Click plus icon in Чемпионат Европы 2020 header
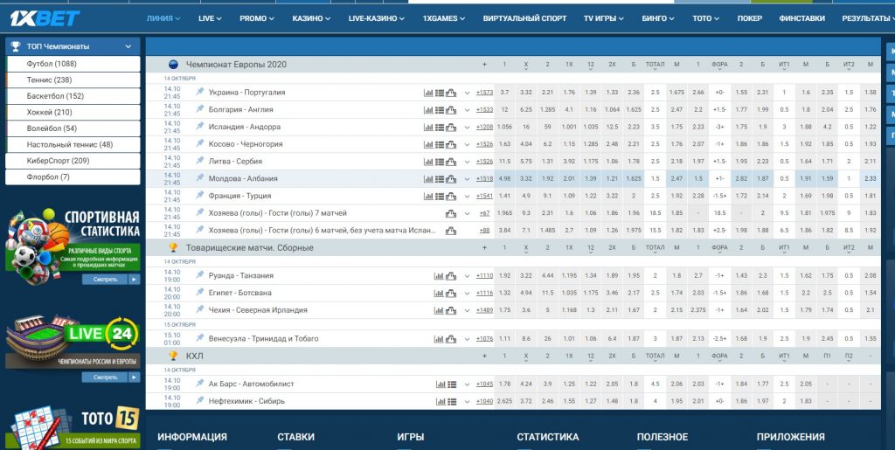This screenshot has width=895, height=450. (x=484, y=65)
